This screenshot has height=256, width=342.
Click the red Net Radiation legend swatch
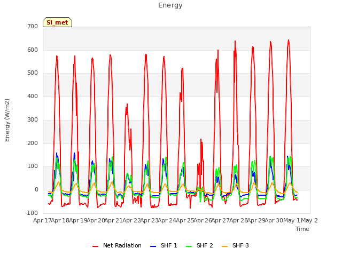point(95,246)
